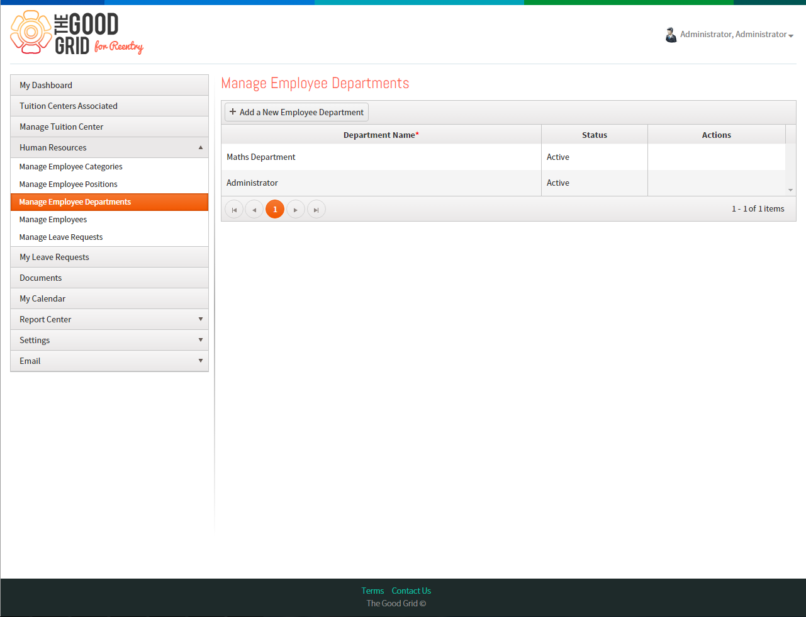Image resolution: width=806 pixels, height=617 pixels.
Task: Open the Contact Us link
Action: [x=411, y=591]
